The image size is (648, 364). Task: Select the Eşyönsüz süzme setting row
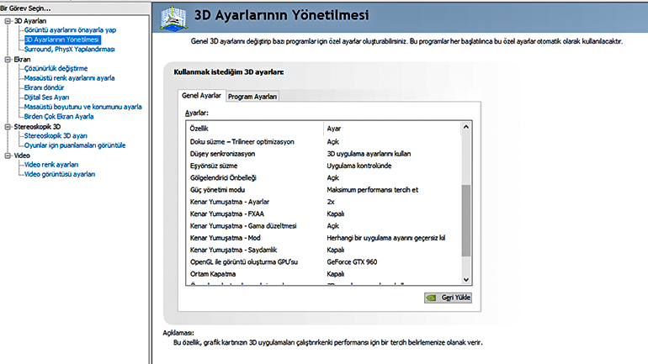pos(324,166)
